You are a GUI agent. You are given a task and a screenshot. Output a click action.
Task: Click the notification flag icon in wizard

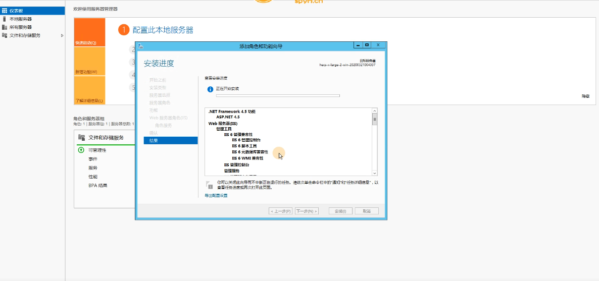[209, 185]
